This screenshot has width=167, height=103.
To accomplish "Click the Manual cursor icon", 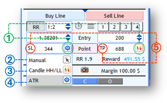I will [67, 60].
